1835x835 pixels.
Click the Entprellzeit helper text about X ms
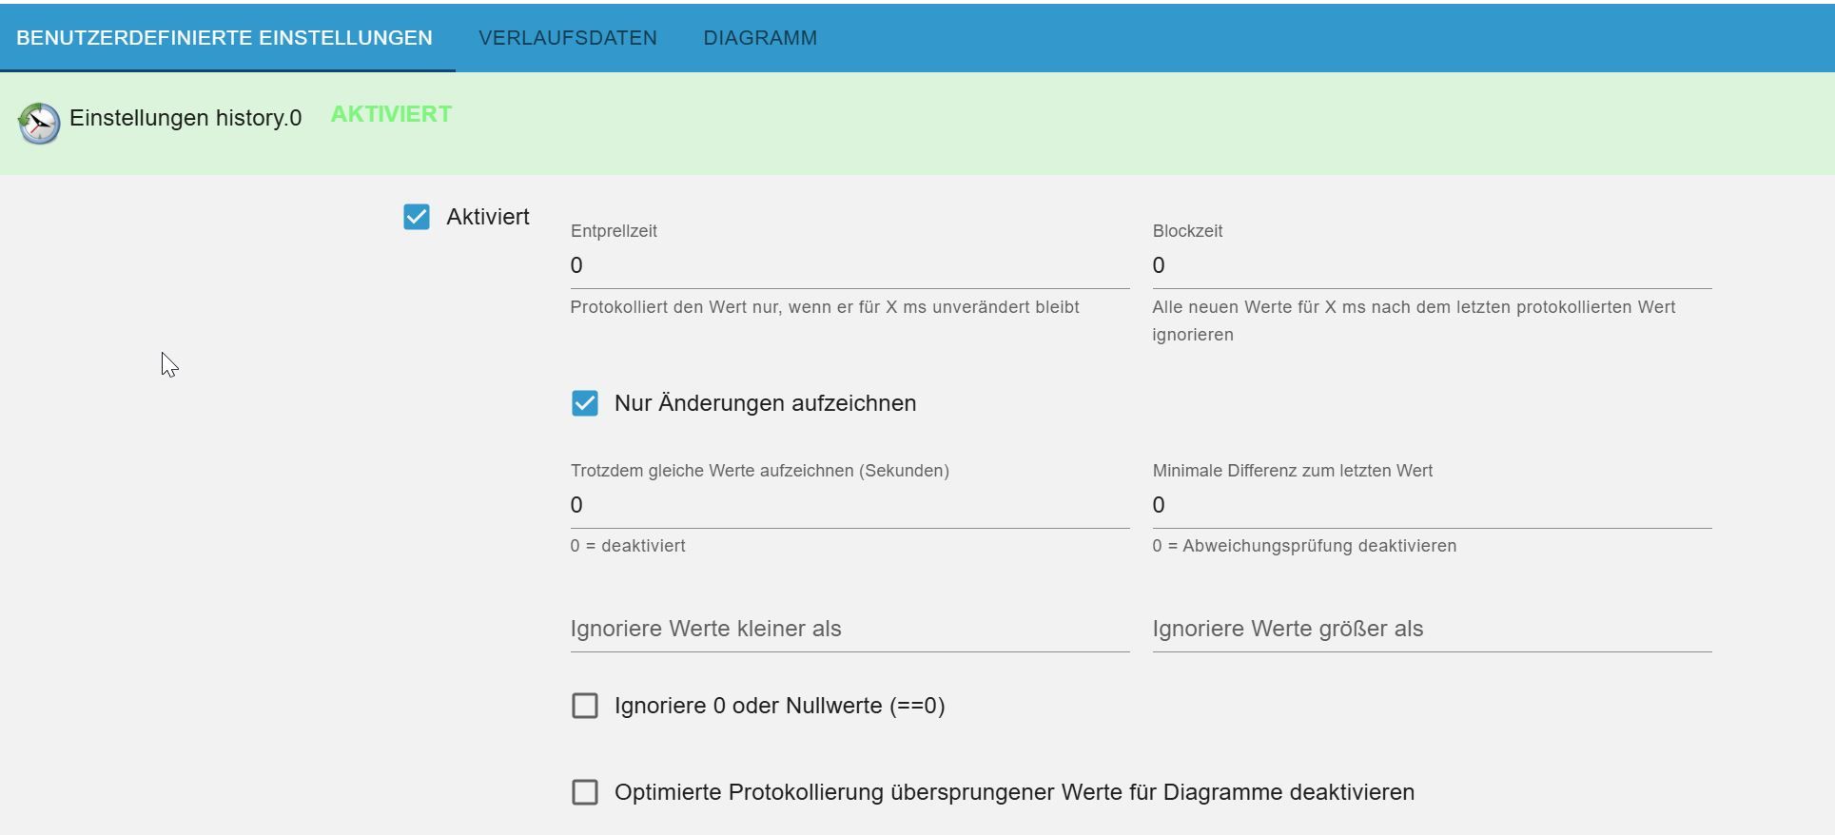coord(824,307)
